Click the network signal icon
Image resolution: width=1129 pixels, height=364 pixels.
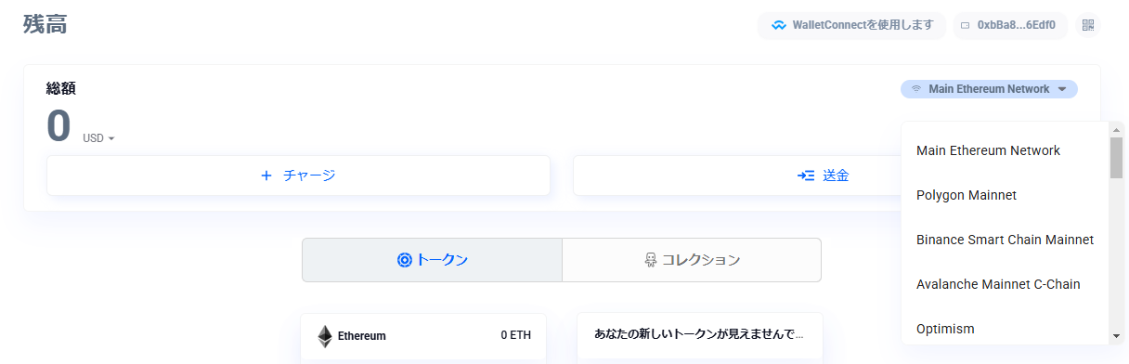coord(916,89)
